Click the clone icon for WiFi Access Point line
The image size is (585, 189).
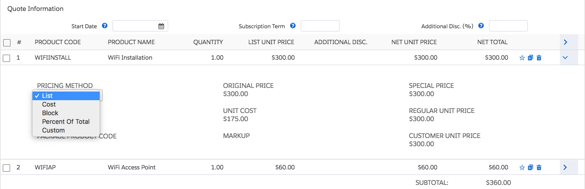point(530,168)
